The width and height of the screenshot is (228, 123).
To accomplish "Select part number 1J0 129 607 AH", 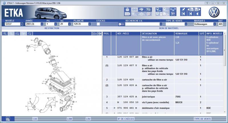I will 128,57.
